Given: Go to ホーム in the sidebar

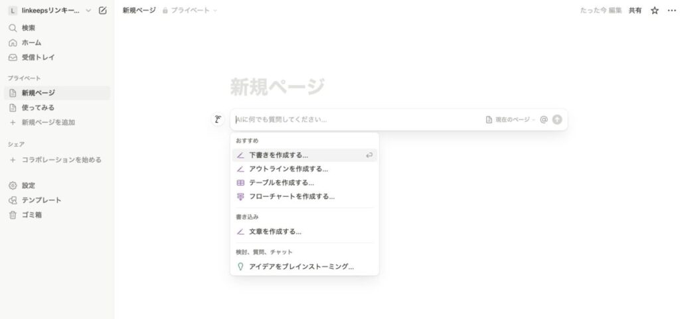Looking at the screenshot, I should pos(57,43).
